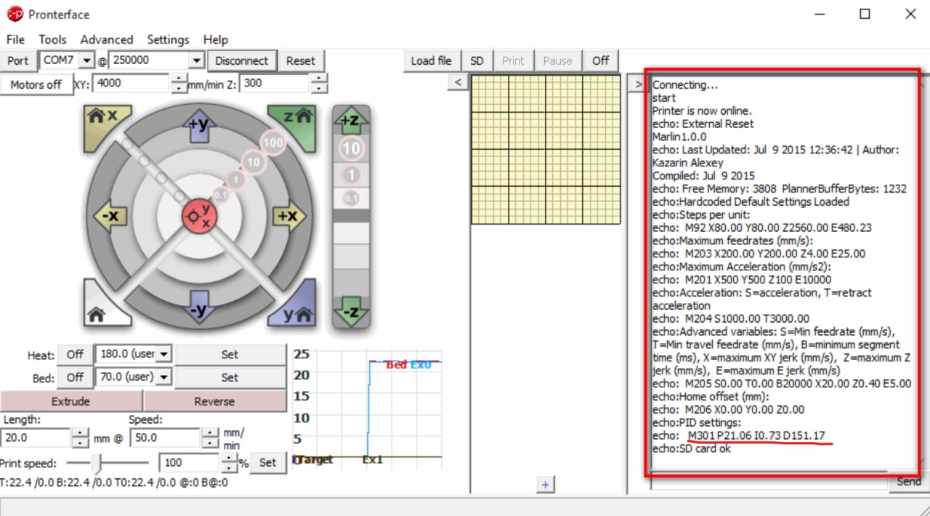The width and height of the screenshot is (930, 516).
Task: Set the Bed temperature
Action: pyautogui.click(x=230, y=378)
